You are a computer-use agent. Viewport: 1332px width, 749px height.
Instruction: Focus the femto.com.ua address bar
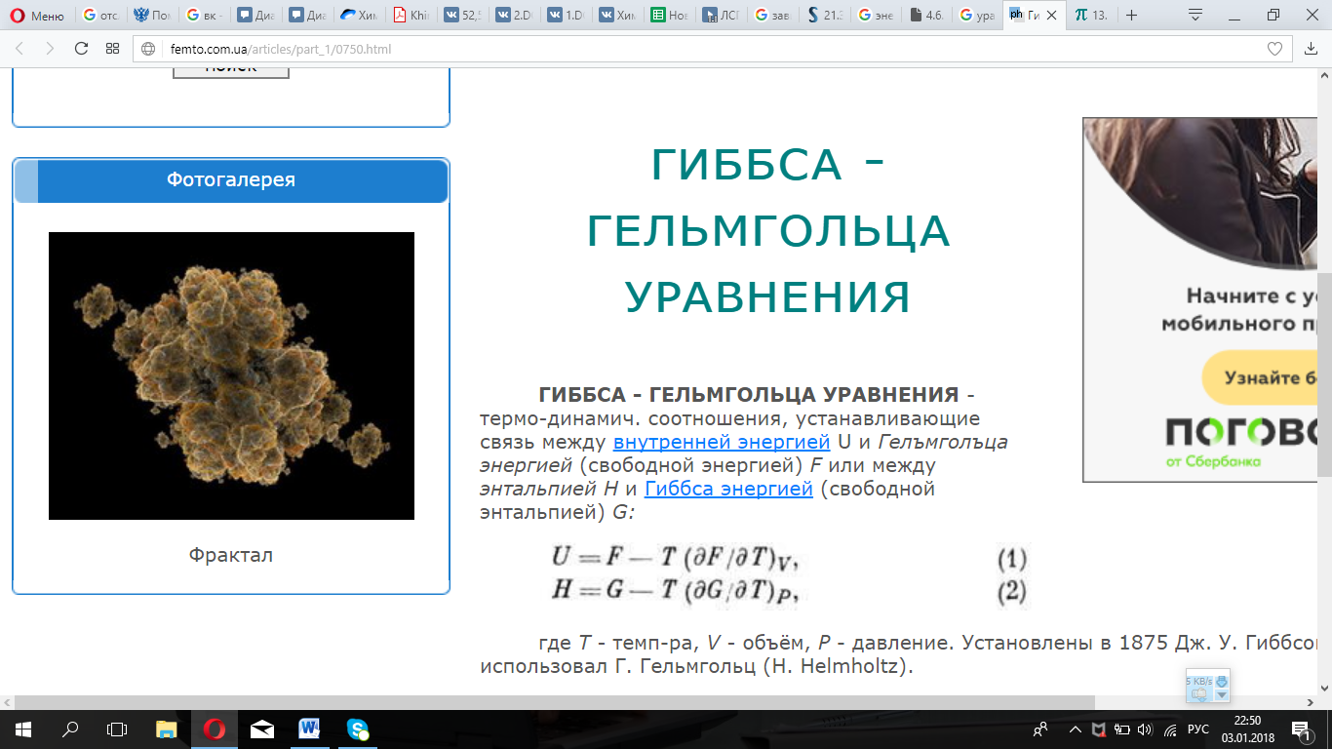coord(712,49)
